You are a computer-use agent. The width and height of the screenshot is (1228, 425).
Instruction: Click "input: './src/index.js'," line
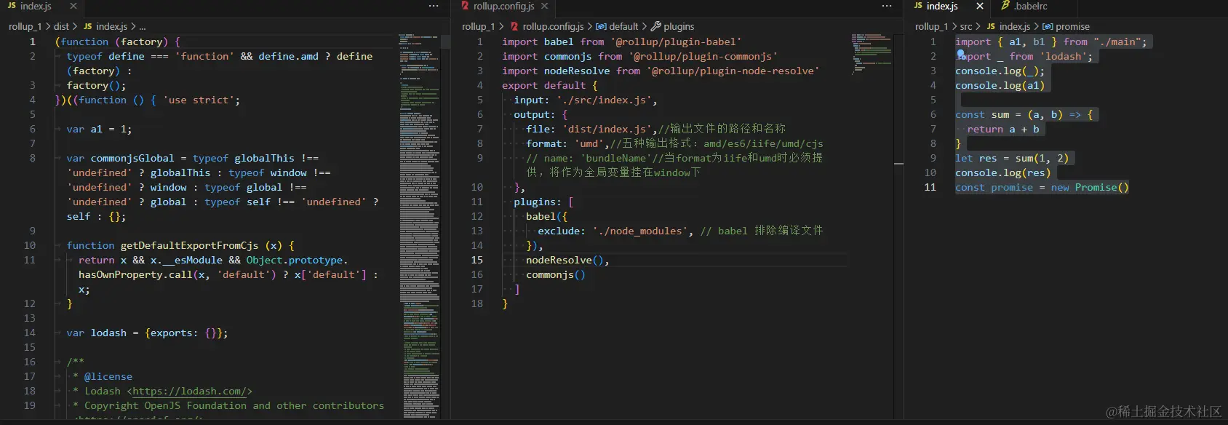586,100
